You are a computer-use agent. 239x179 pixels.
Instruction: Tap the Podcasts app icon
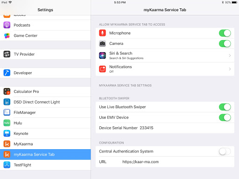click(7, 25)
